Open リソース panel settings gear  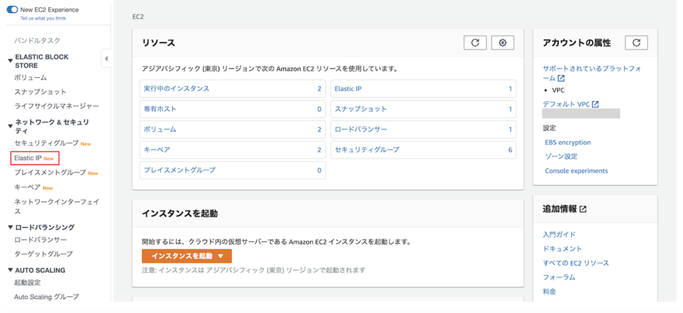[503, 43]
